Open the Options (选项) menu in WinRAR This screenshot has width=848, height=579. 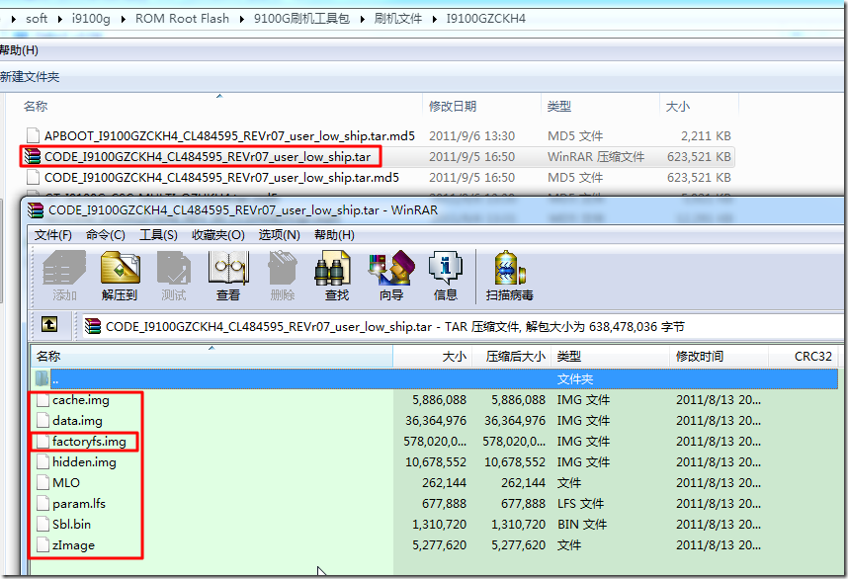point(279,235)
